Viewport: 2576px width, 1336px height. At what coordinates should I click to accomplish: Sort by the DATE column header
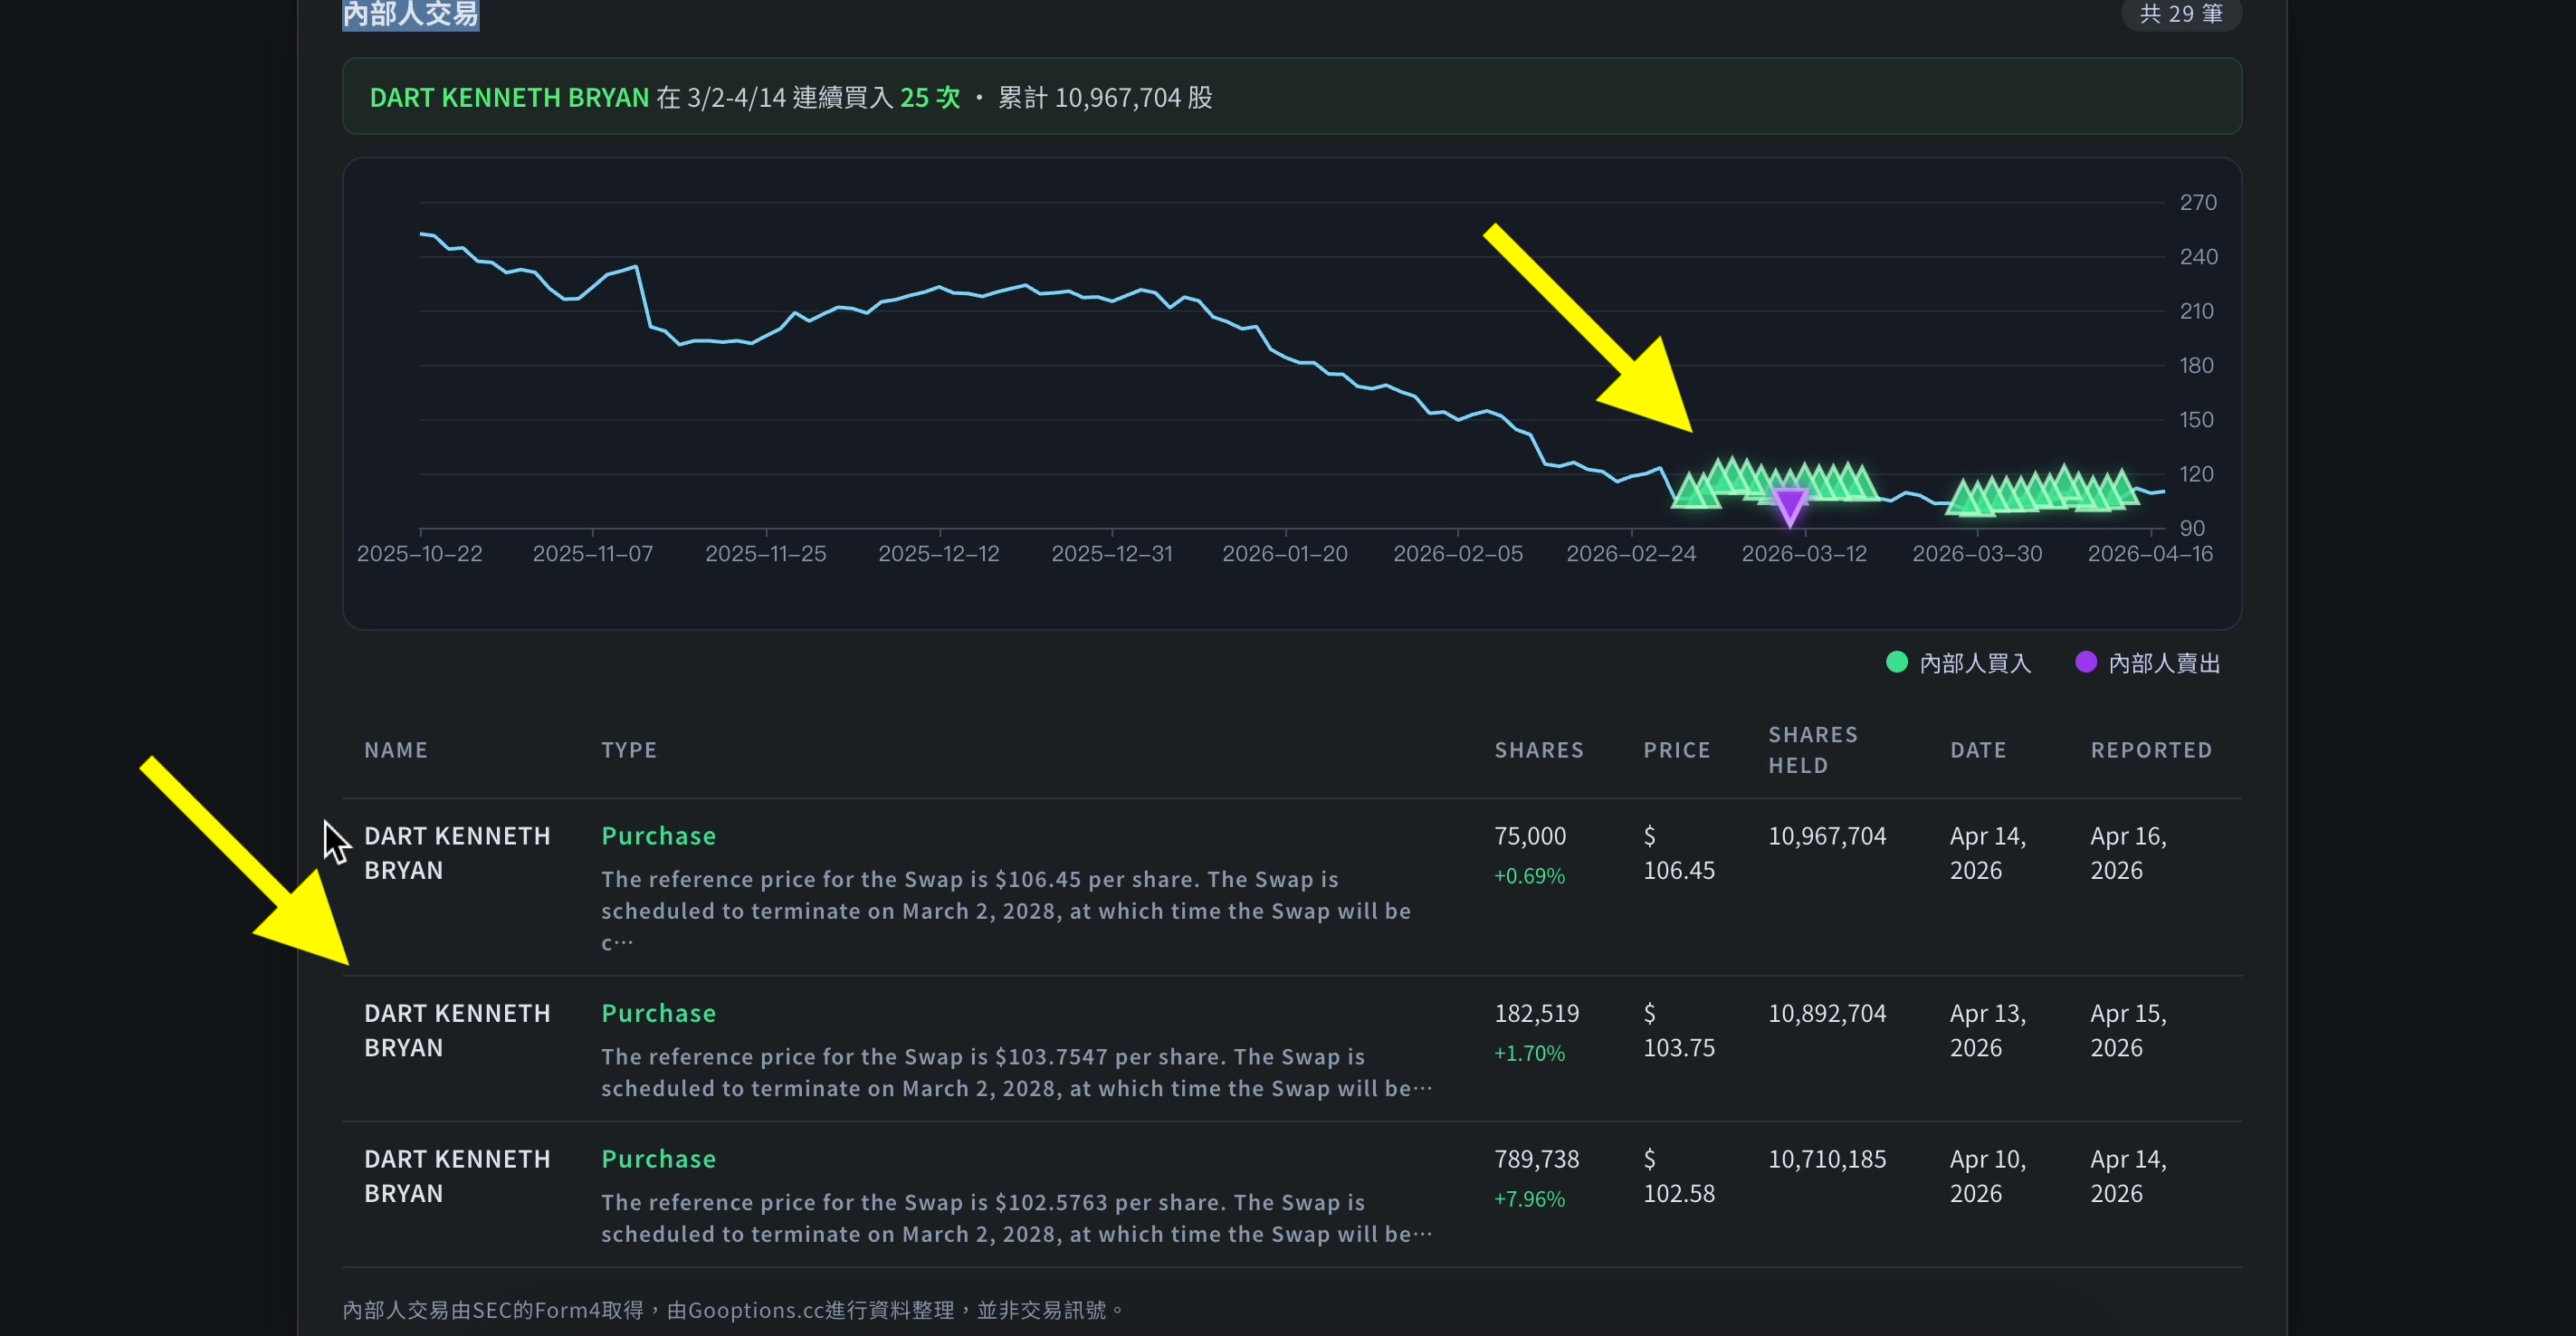(1978, 750)
